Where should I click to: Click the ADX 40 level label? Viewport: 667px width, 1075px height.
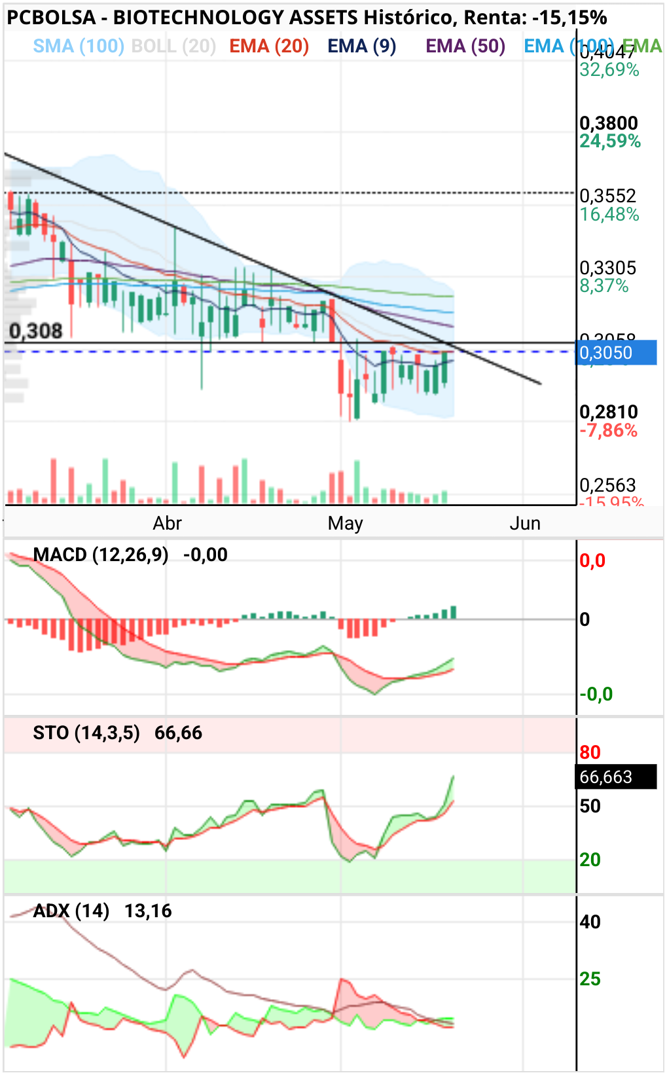[590, 922]
